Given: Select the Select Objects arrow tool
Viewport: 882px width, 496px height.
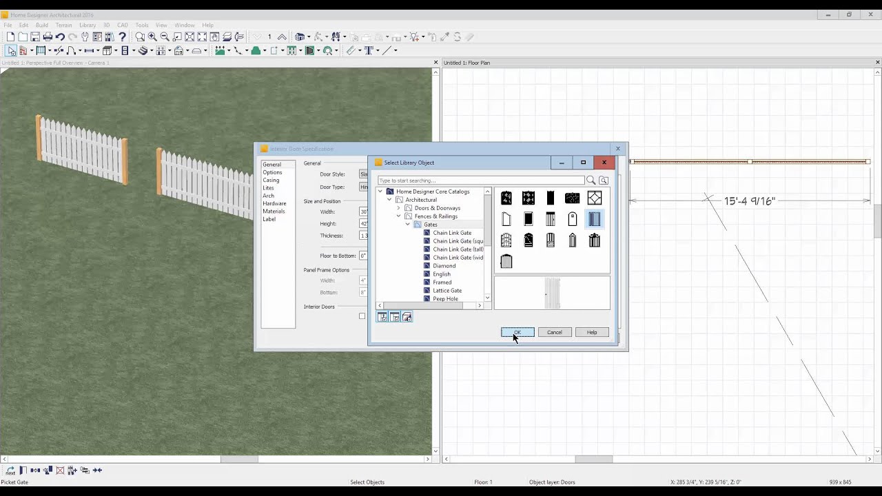Looking at the screenshot, I should click(12, 50).
